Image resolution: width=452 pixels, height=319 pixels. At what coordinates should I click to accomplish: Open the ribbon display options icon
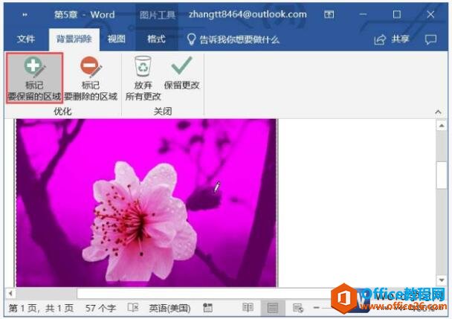tap(329, 14)
